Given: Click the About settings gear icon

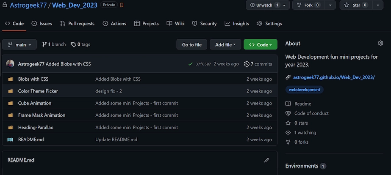Looking at the screenshot, I should pyautogui.click(x=380, y=43).
